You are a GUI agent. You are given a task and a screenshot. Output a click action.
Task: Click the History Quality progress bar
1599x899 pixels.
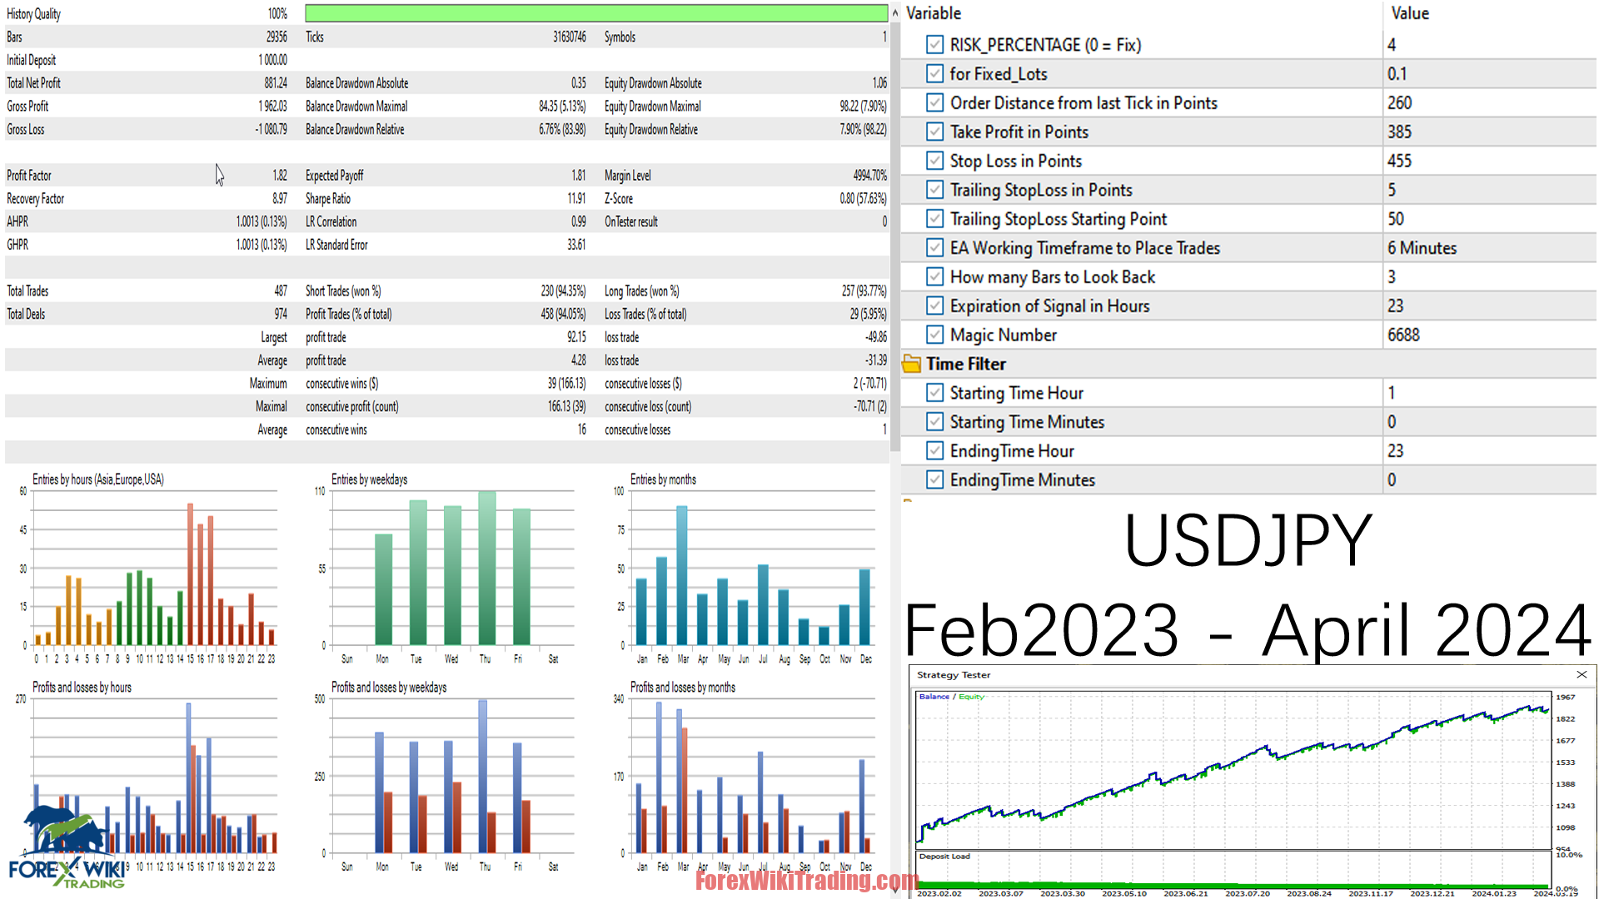click(x=595, y=13)
